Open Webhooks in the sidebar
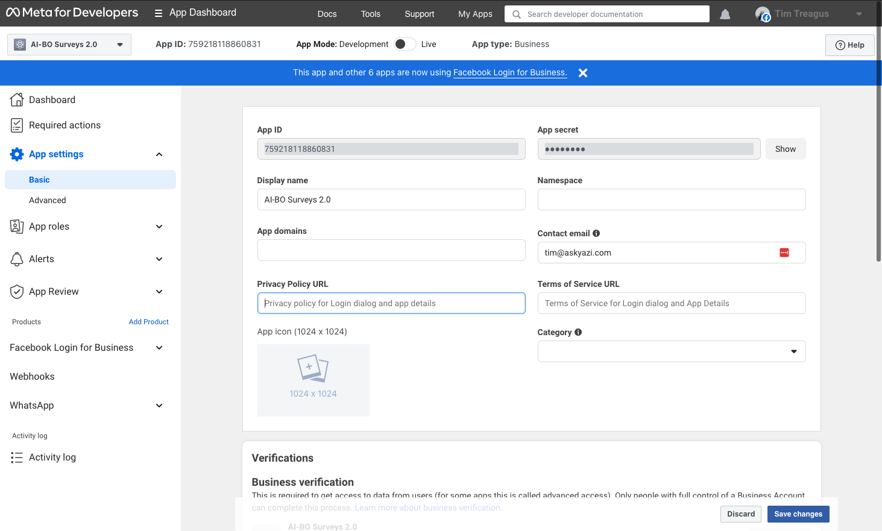Screen dimensions: 882x531 tap(32, 377)
